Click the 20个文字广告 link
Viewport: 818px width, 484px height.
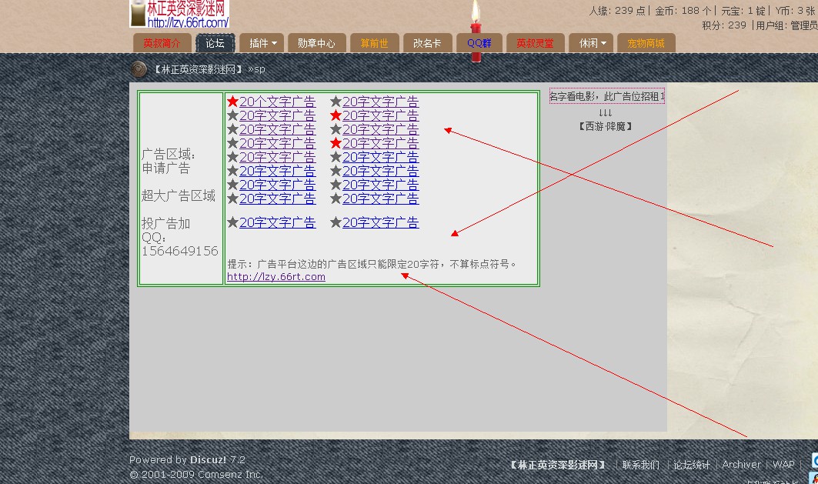278,102
